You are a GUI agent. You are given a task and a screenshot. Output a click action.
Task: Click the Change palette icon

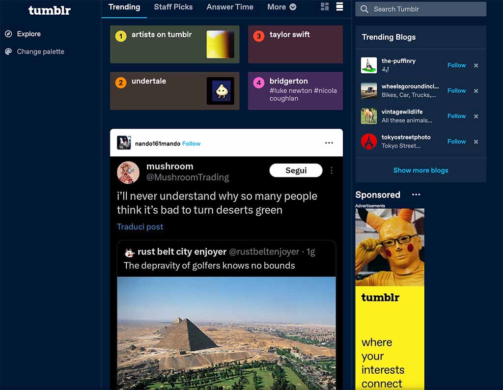[x=8, y=51]
